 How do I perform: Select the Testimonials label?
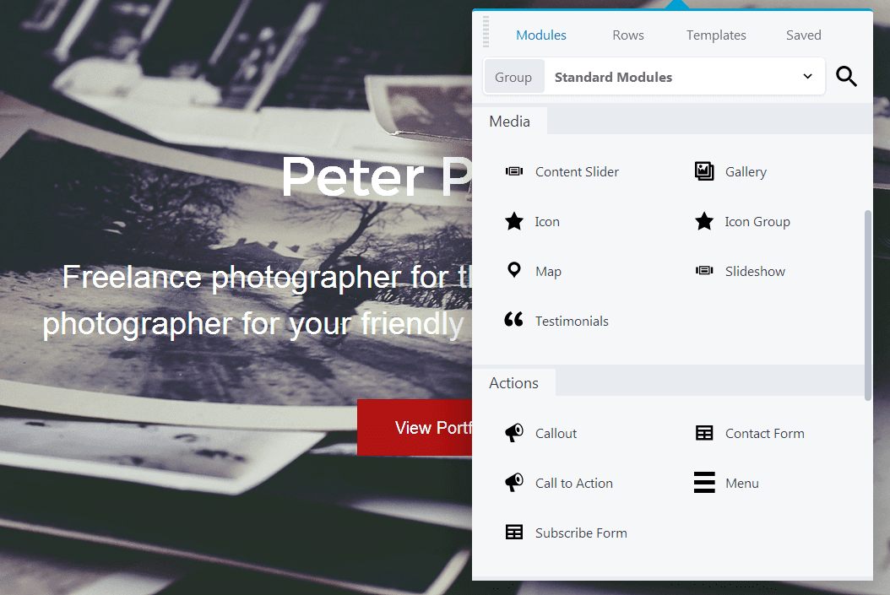coord(572,322)
